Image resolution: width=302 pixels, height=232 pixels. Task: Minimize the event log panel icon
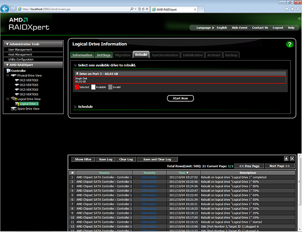[x=286, y=159]
